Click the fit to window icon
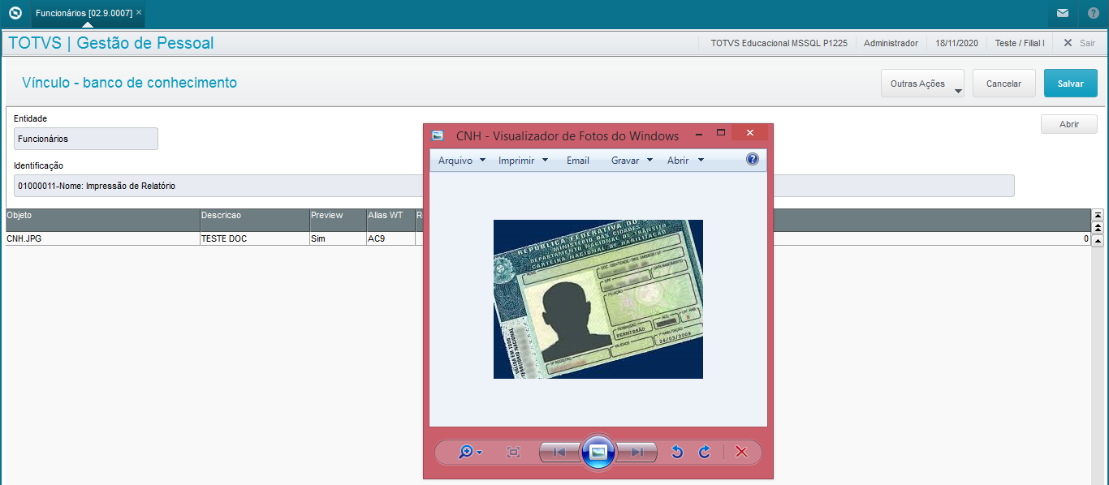 pos(513,452)
